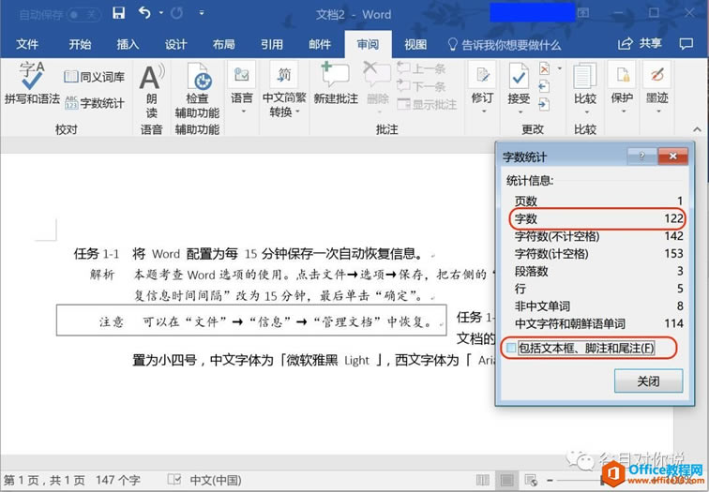Click the 字数 122 row in dialog
The height and width of the screenshot is (492, 709).
(598, 218)
